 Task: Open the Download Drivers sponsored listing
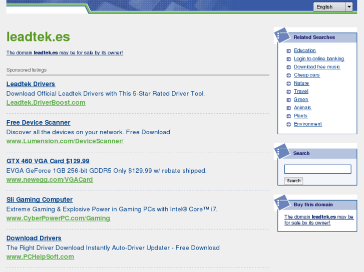[x=34, y=238]
